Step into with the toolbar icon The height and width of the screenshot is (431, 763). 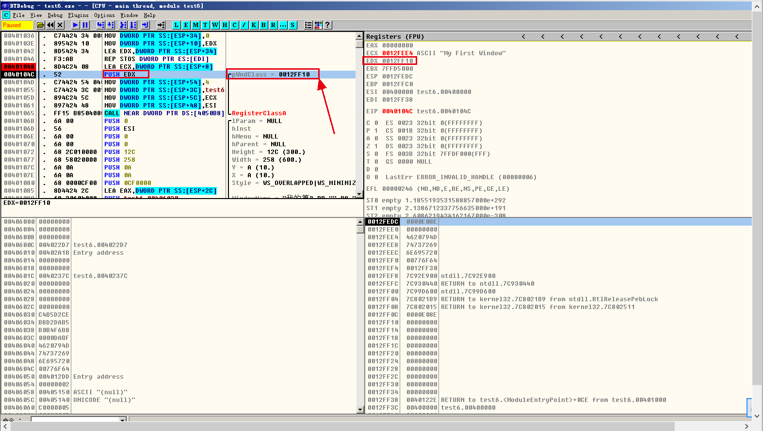101,25
